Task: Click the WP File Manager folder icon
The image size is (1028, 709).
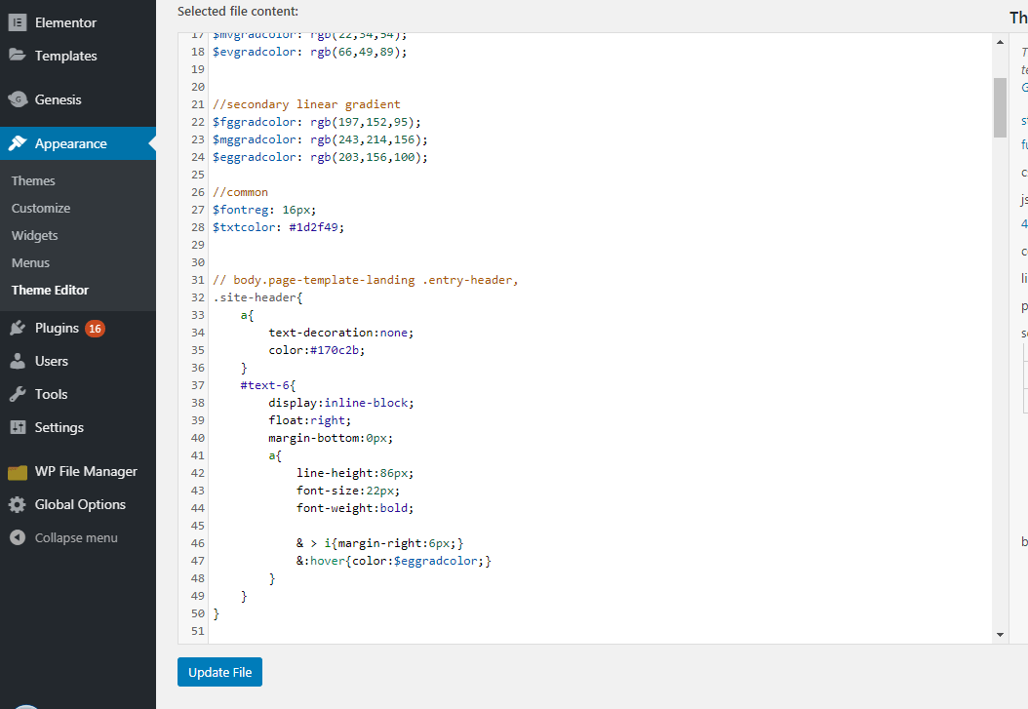Action: [x=17, y=472]
